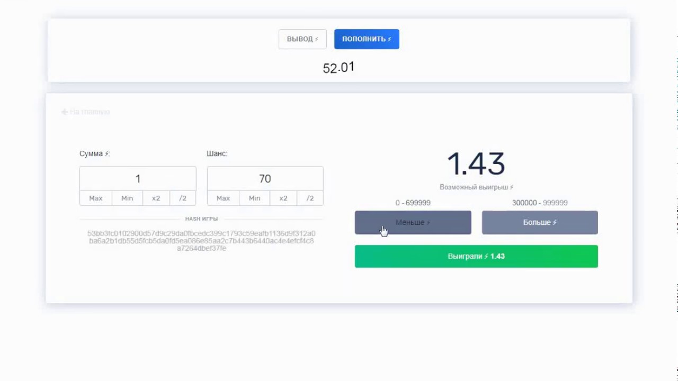This screenshot has width=678, height=381.
Task: Click the range text '0 - 699999'
Action: tap(413, 203)
